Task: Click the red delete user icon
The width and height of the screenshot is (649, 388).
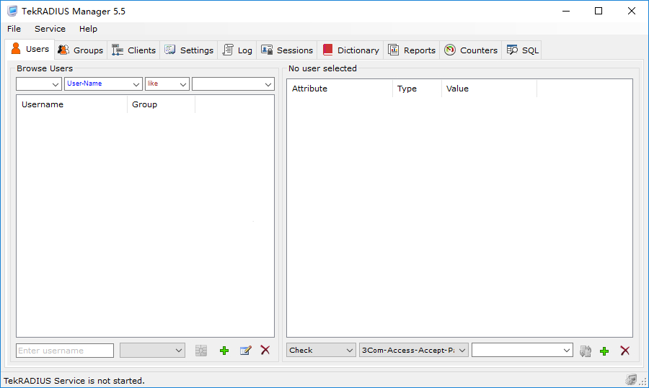Action: point(265,351)
